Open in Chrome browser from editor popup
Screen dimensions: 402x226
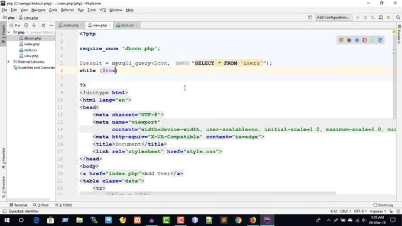click(x=341, y=40)
